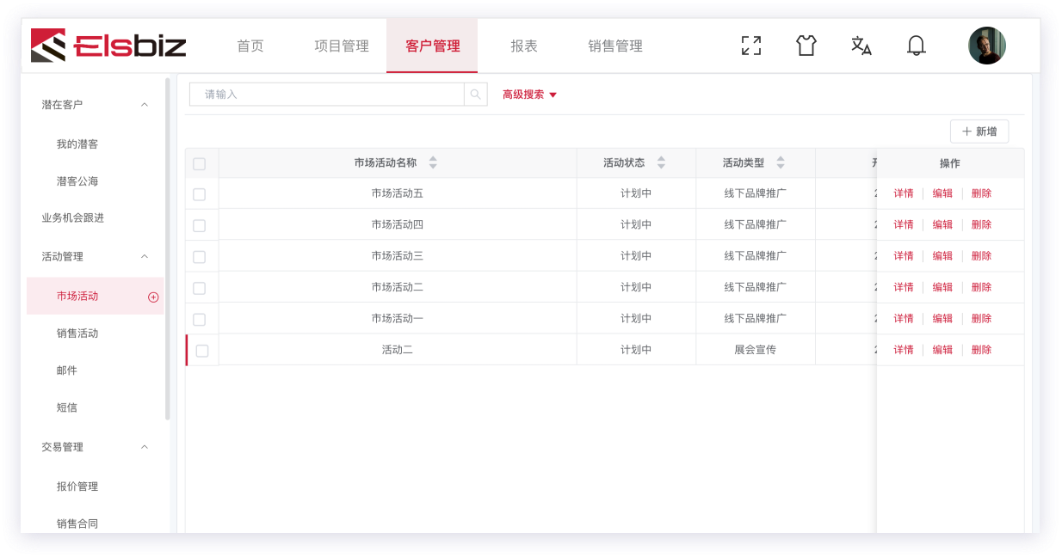The width and height of the screenshot is (1062, 557).
Task: Select 市场活动 in the sidebar
Action: (95, 296)
